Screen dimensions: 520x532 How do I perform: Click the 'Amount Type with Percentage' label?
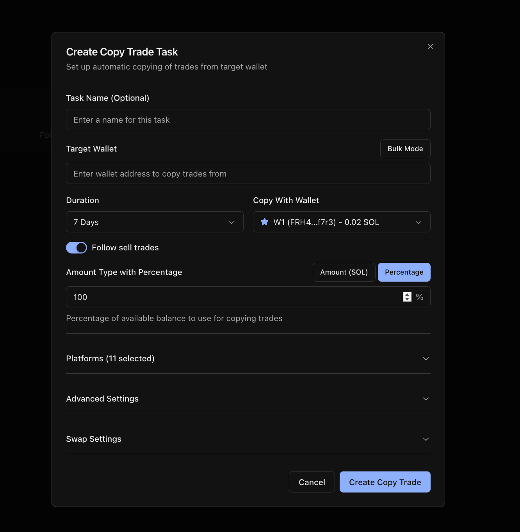point(124,272)
